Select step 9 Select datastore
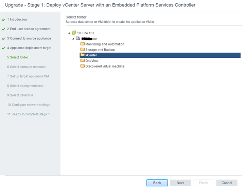This screenshot has width=244, height=188. point(20,95)
